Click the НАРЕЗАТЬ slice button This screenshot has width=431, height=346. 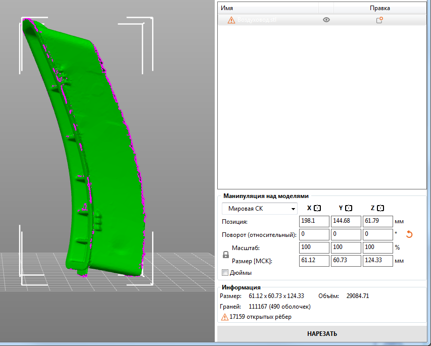coord(322,334)
